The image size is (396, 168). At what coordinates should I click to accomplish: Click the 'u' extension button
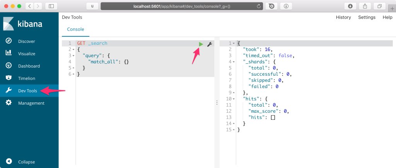coord(92,6)
